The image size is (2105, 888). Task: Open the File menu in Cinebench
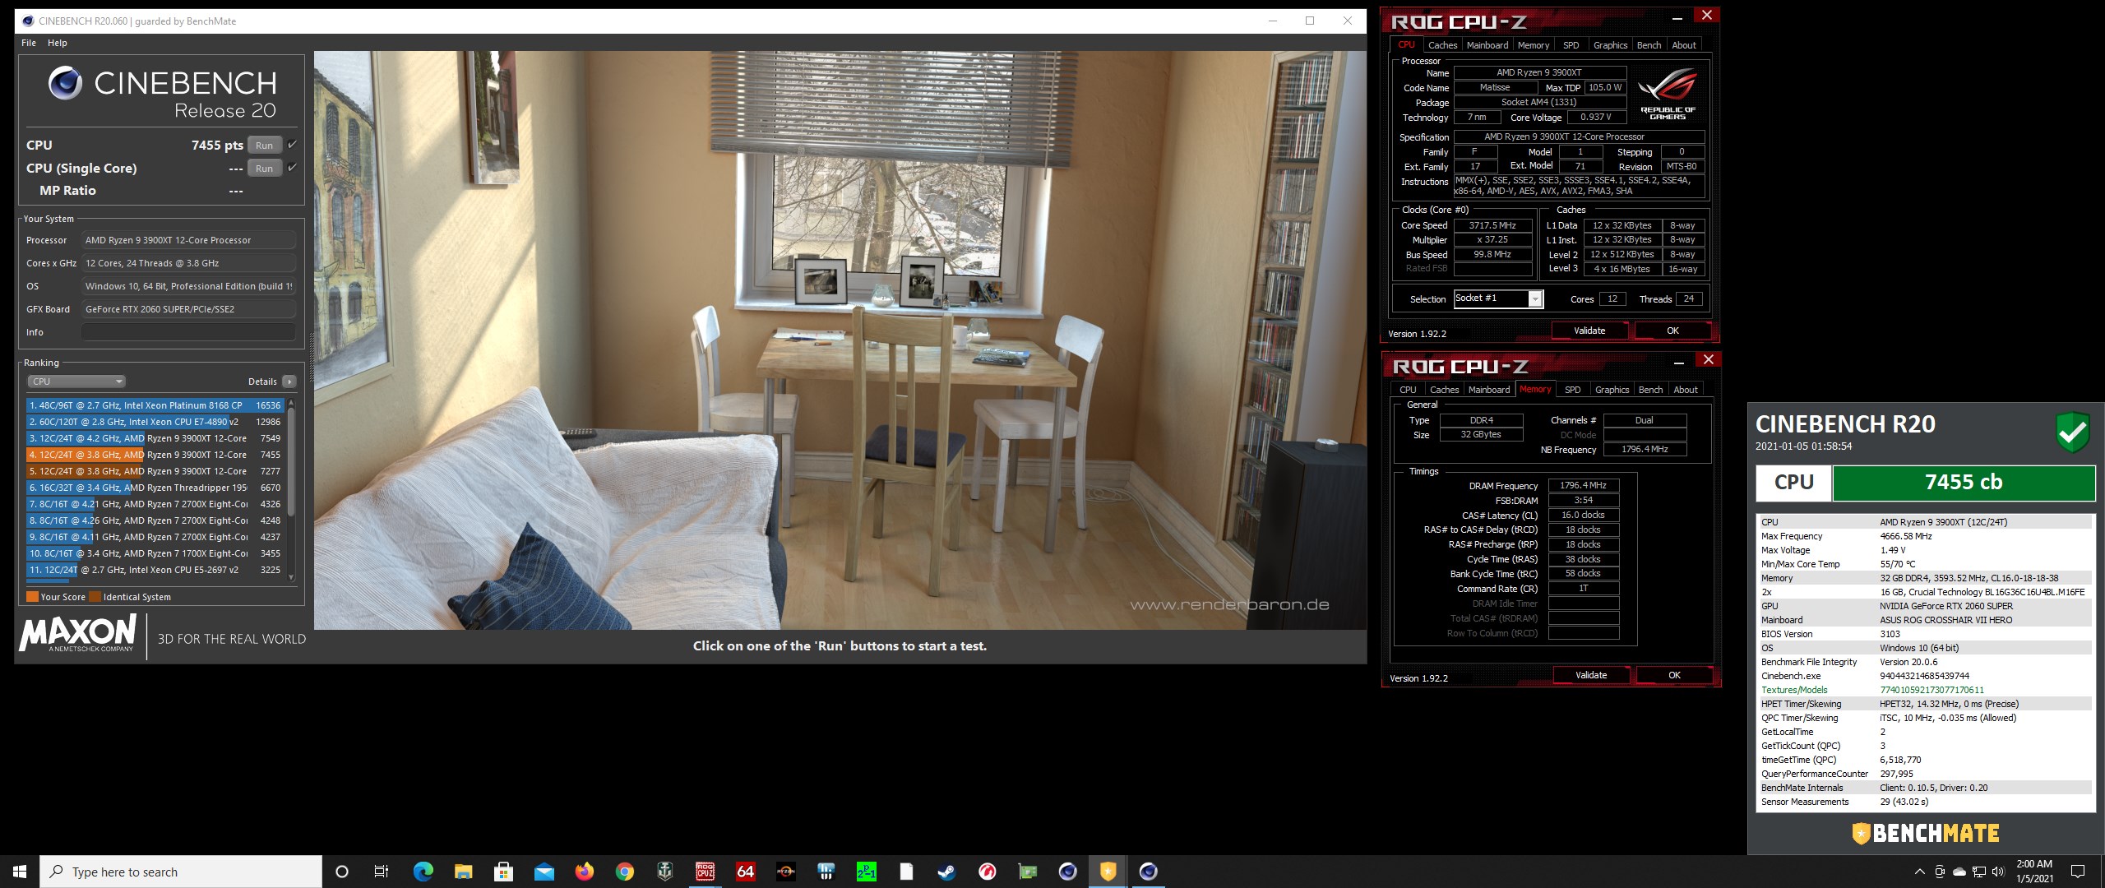(29, 43)
